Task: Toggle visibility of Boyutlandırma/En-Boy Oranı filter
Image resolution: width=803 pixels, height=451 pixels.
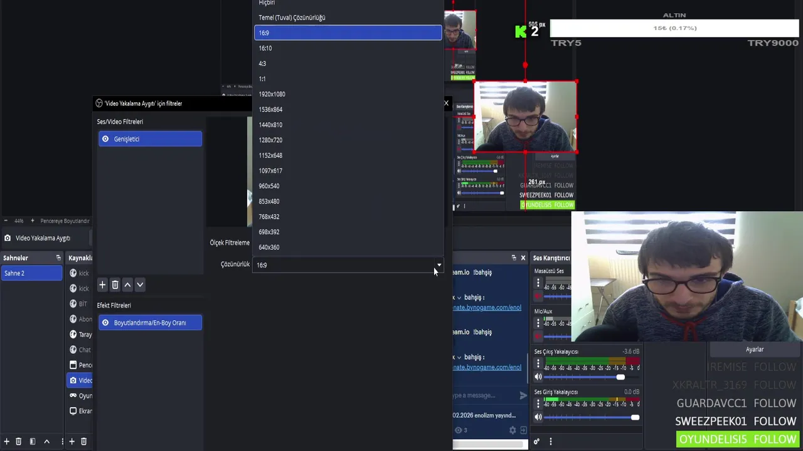Action: pyautogui.click(x=105, y=323)
